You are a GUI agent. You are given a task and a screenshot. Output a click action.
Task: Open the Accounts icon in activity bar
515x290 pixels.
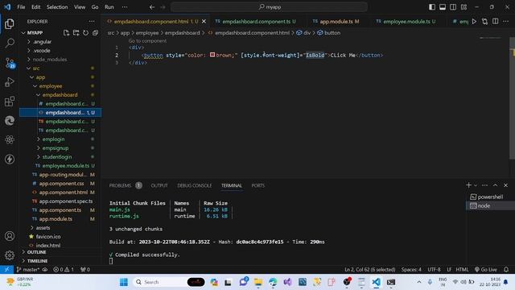point(10,236)
